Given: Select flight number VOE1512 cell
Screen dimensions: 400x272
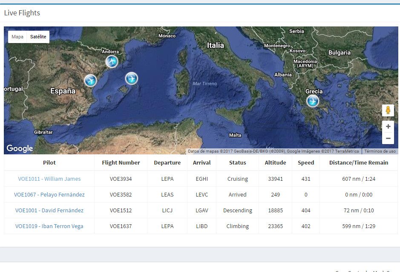Looking at the screenshot, I should (x=121, y=211).
